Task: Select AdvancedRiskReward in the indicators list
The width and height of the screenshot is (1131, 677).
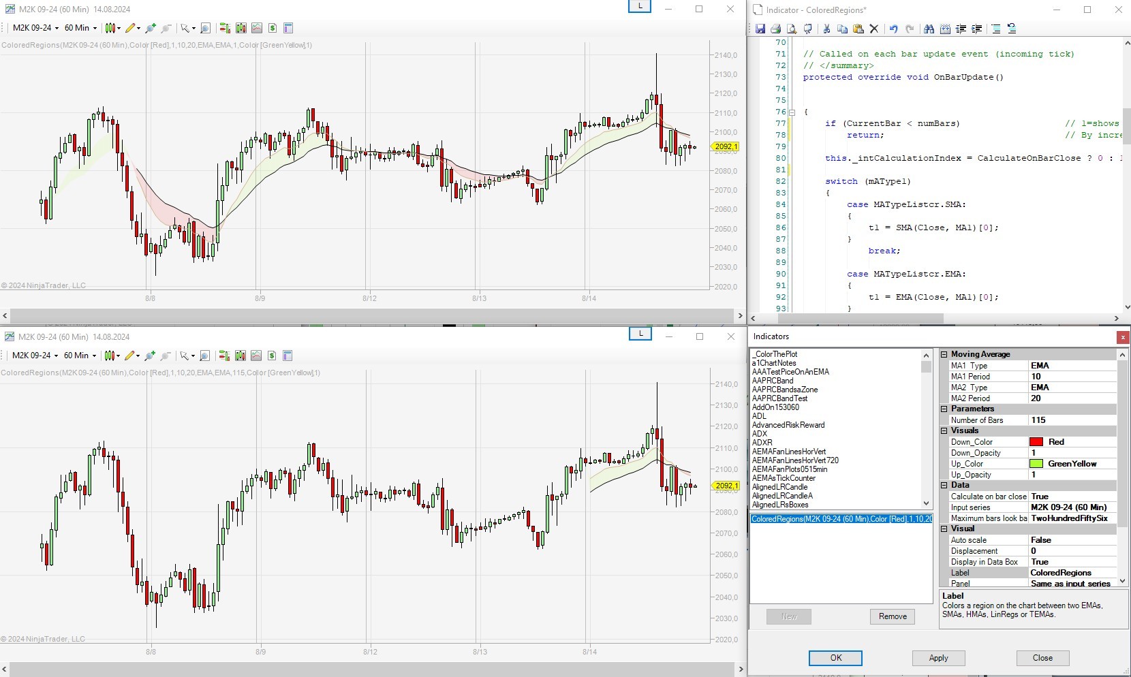Action: click(788, 425)
